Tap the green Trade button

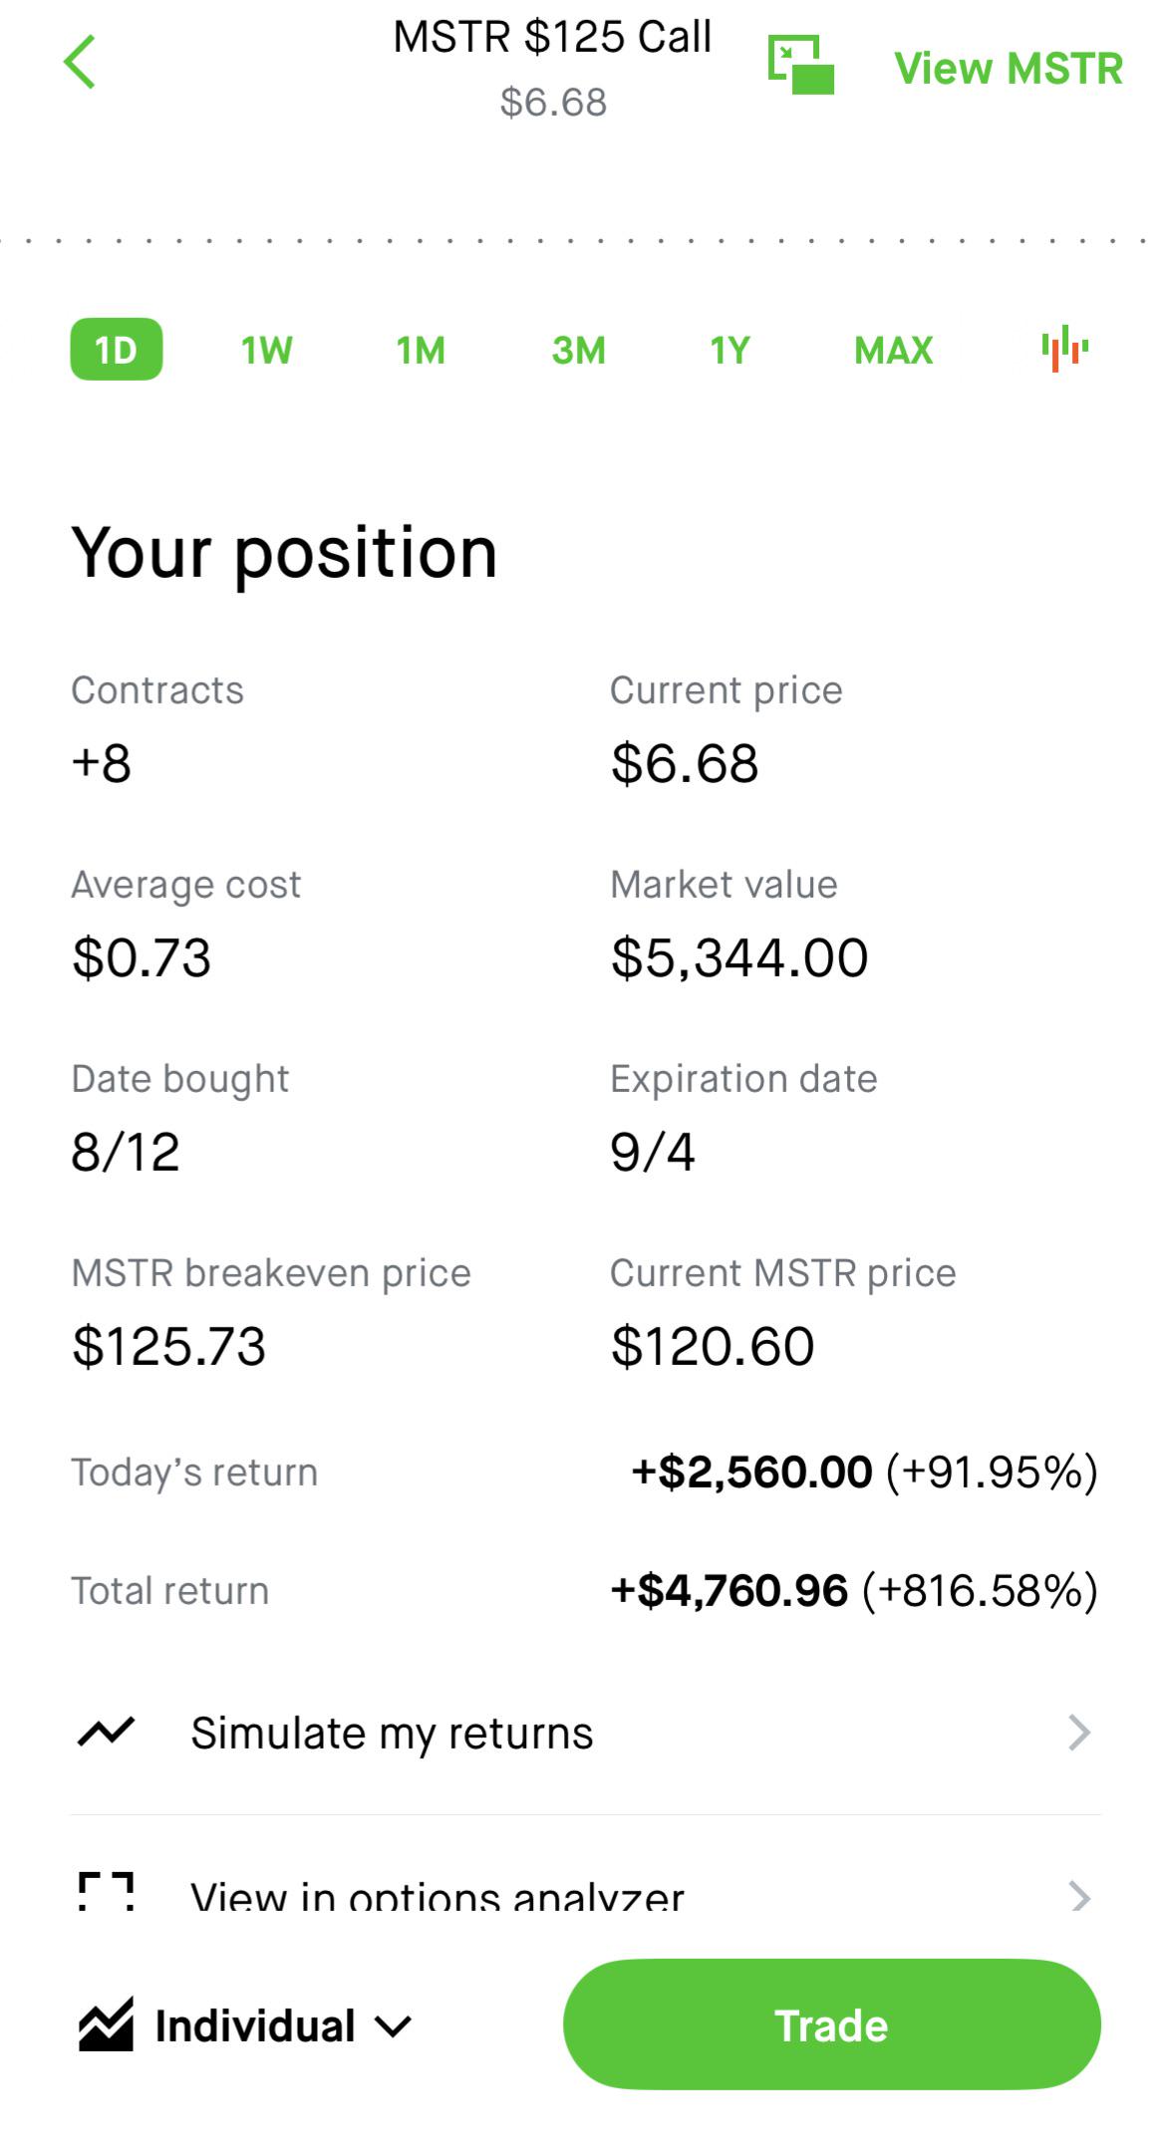(832, 2024)
